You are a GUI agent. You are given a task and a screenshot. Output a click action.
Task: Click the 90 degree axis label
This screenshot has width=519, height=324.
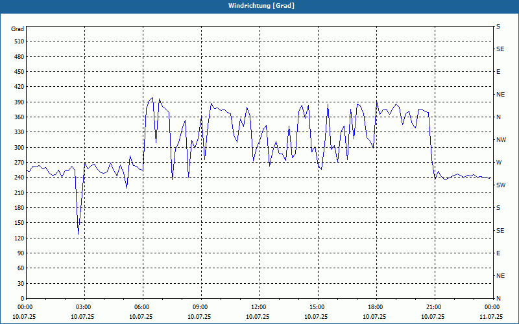[x=21, y=253]
